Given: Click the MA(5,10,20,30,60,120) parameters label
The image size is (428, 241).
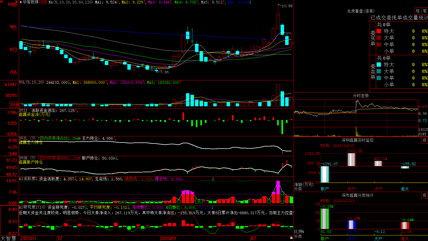Looking at the screenshot, I should [71, 2].
